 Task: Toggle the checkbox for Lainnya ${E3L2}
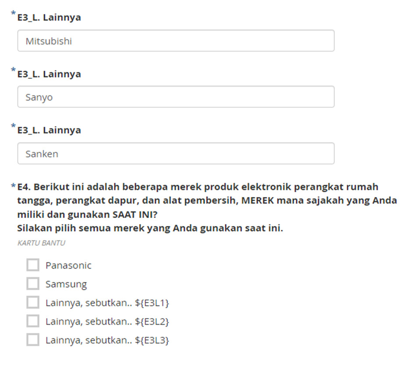pyautogui.click(x=33, y=321)
